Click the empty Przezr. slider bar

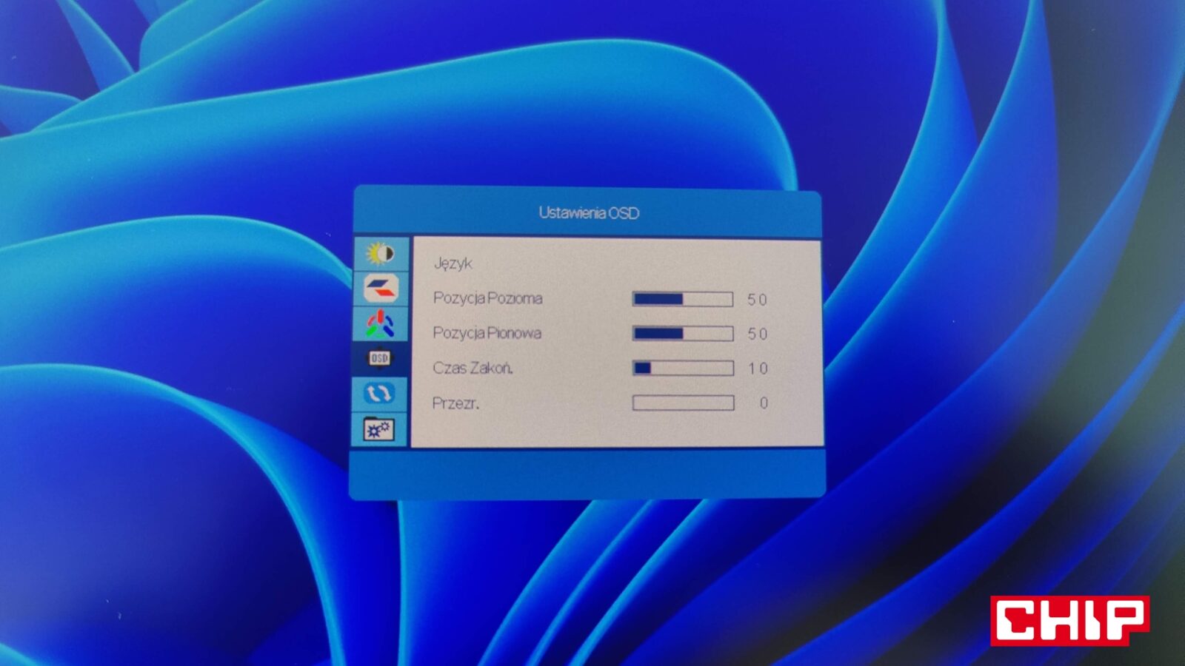click(x=682, y=403)
